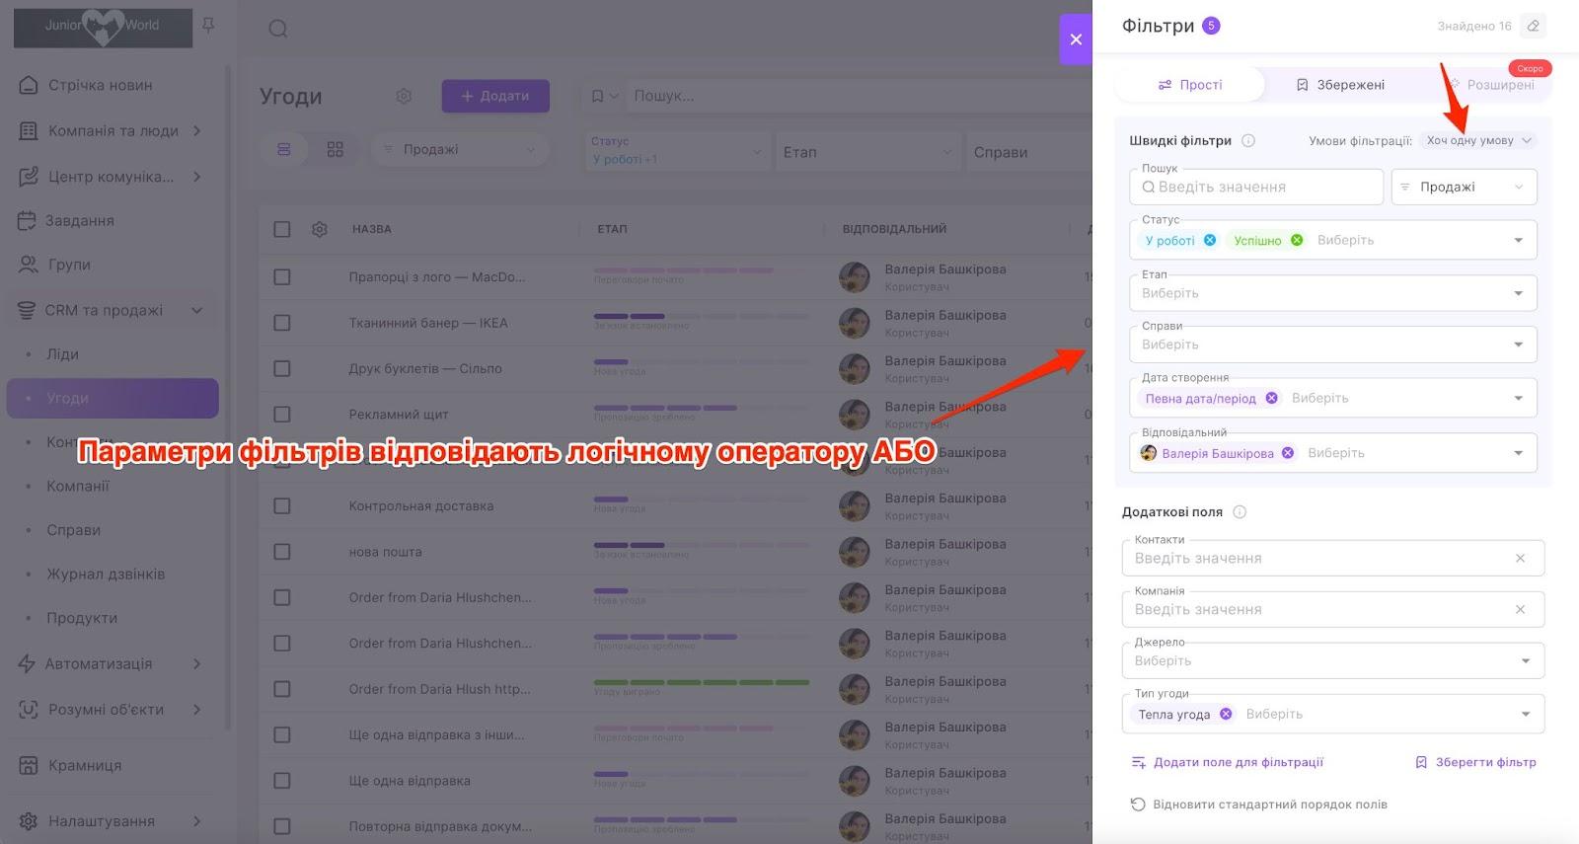This screenshot has width=1579, height=844.
Task: Click the Junior World logo
Action: pos(103,26)
